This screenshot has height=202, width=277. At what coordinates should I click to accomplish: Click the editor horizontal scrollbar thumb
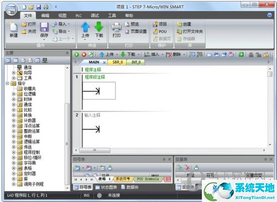pyautogui.click(x=95, y=150)
